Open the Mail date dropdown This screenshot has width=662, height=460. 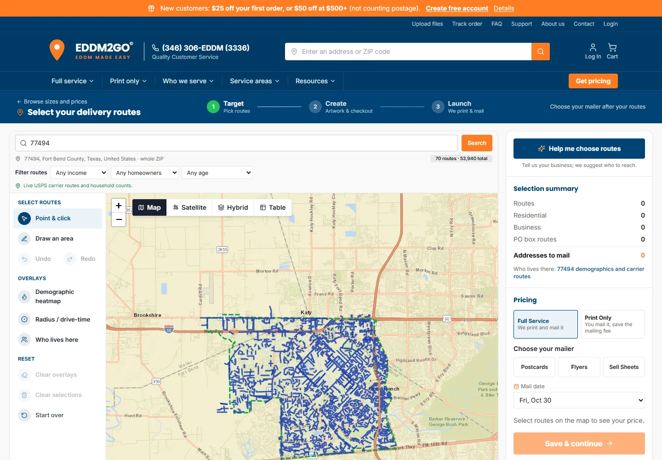pos(579,400)
